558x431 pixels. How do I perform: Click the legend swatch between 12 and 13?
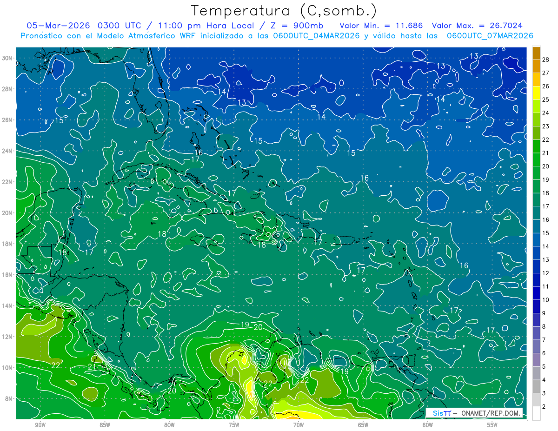pyautogui.click(x=536, y=266)
